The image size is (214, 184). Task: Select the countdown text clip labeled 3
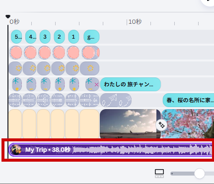pos(45,37)
